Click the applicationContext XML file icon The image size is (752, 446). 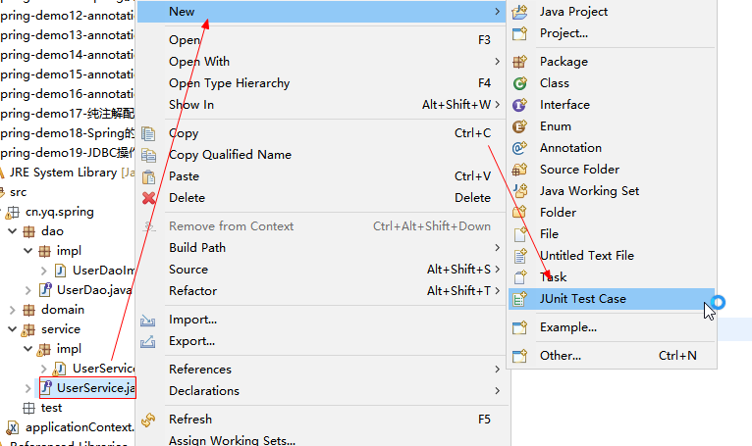coord(13,427)
